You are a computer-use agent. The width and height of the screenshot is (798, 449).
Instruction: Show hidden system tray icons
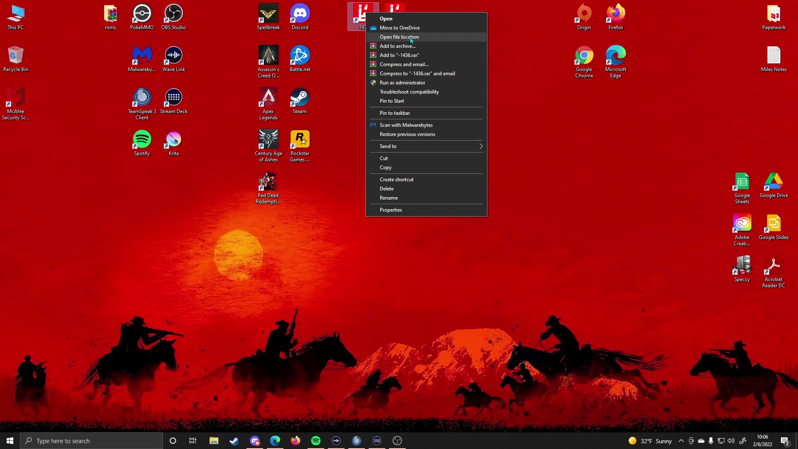click(681, 441)
